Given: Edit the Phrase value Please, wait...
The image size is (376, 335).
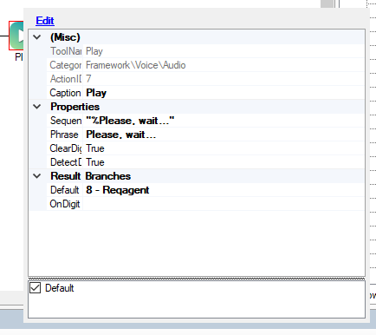Looking at the screenshot, I should click(224, 135).
